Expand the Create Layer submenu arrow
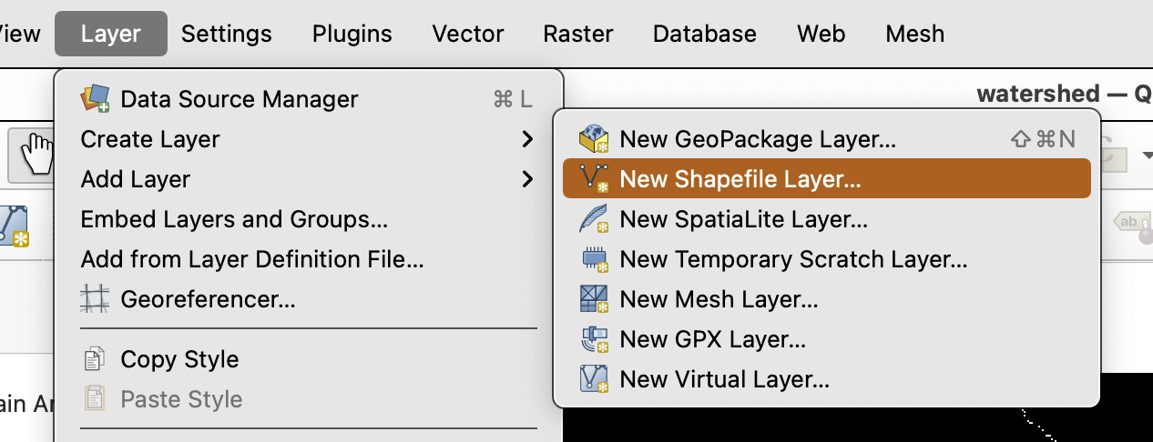 pyautogui.click(x=527, y=139)
